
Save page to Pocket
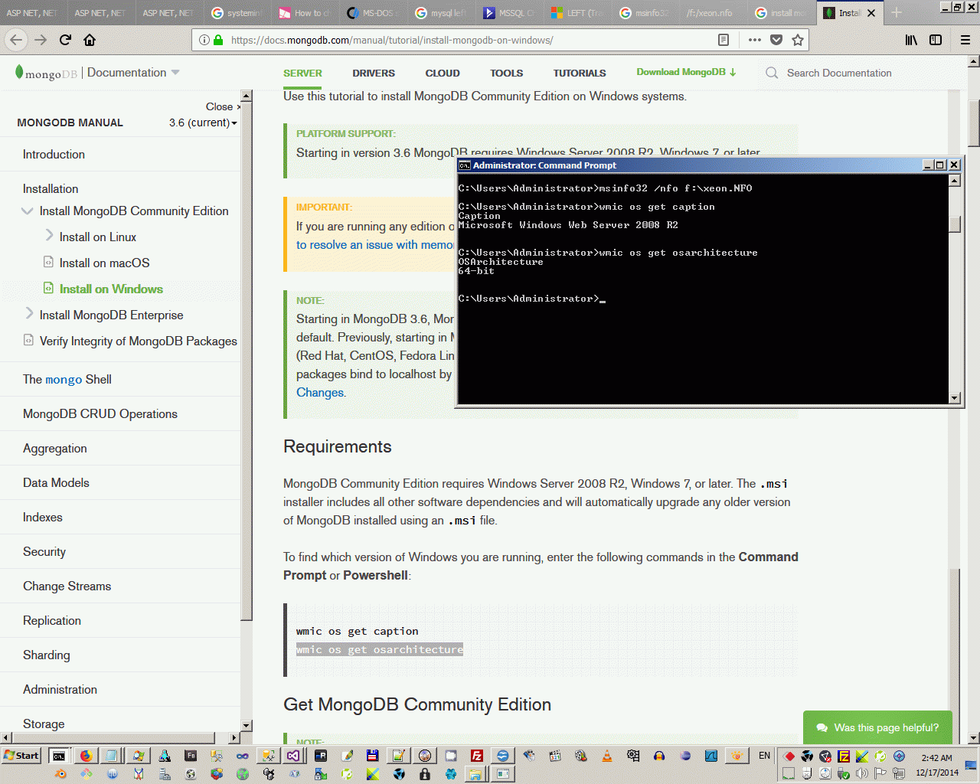(x=776, y=40)
